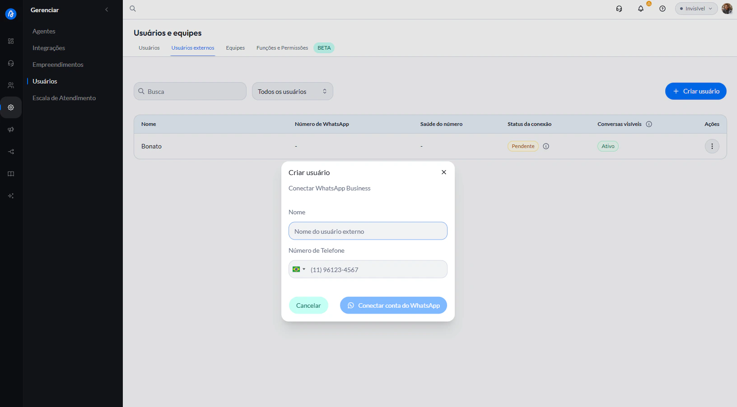Open the Funções e Permissões tab
The image size is (737, 407).
282,48
